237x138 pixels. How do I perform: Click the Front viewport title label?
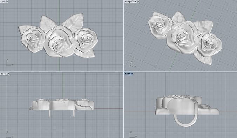click(4, 74)
